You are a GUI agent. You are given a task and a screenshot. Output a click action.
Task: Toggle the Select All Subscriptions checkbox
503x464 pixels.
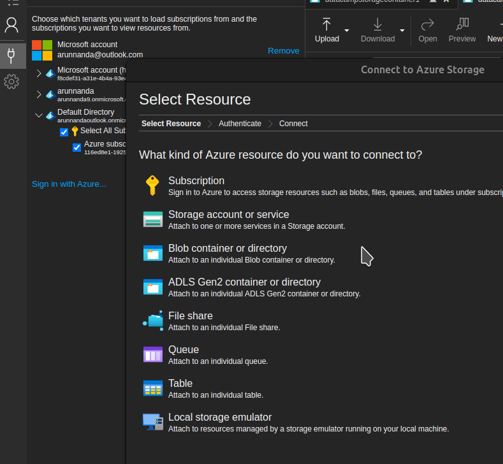click(x=64, y=132)
